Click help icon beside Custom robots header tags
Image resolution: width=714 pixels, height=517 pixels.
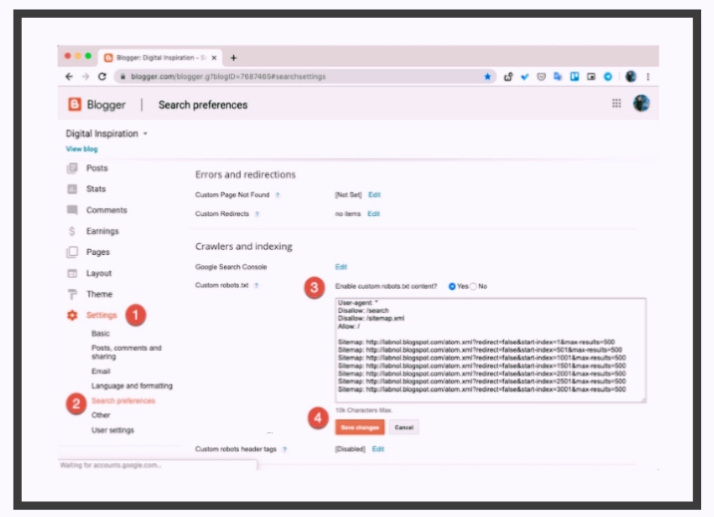[x=285, y=449]
